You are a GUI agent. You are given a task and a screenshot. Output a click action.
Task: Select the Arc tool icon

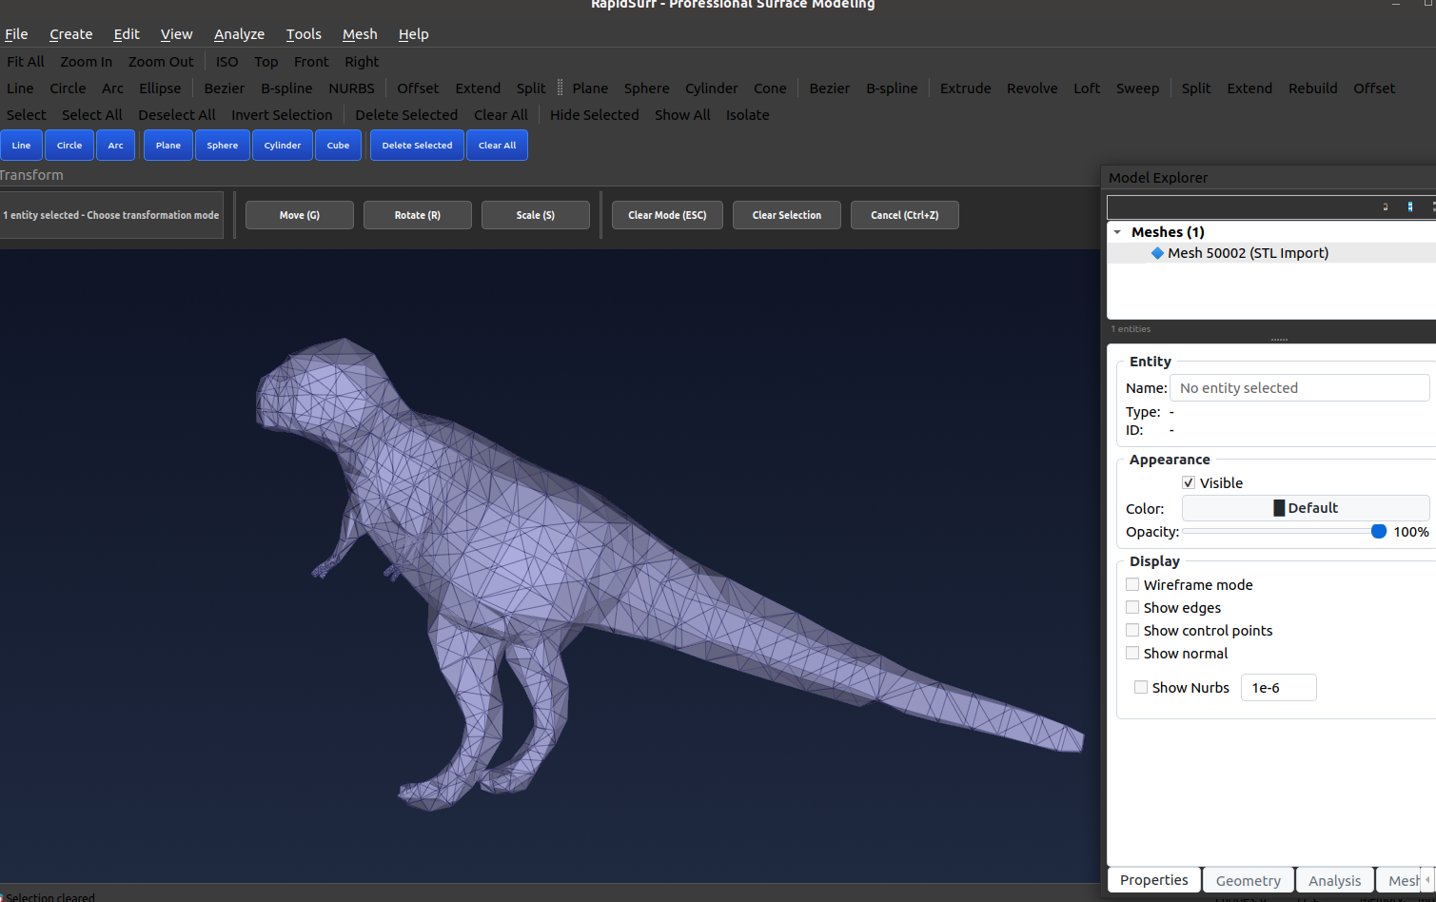pyautogui.click(x=115, y=145)
